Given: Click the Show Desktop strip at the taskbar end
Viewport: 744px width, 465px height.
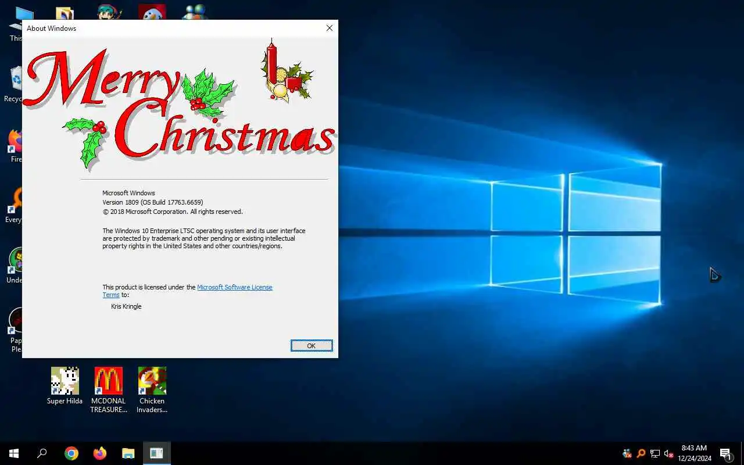Looking at the screenshot, I should tap(742, 453).
